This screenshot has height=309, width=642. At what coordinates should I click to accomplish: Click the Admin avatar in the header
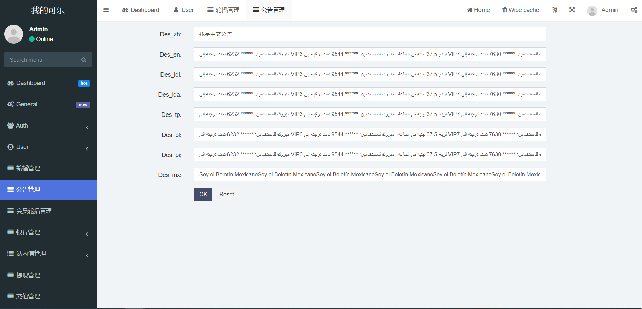pyautogui.click(x=592, y=11)
